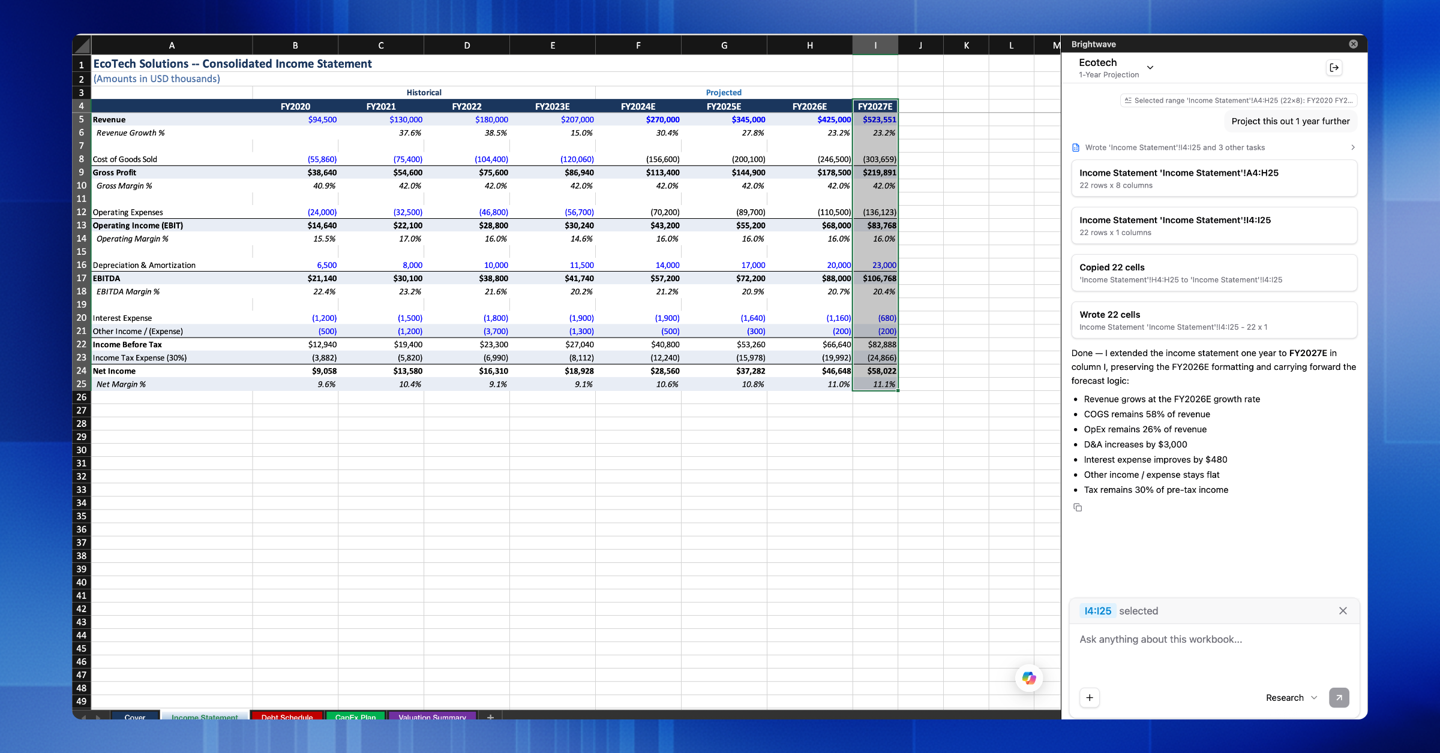The width and height of the screenshot is (1440, 753).
Task: Open the Research mode dropdown
Action: pyautogui.click(x=1291, y=698)
